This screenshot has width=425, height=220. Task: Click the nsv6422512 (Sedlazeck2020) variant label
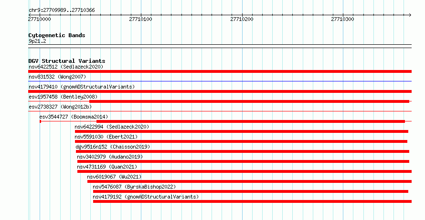point(66,67)
